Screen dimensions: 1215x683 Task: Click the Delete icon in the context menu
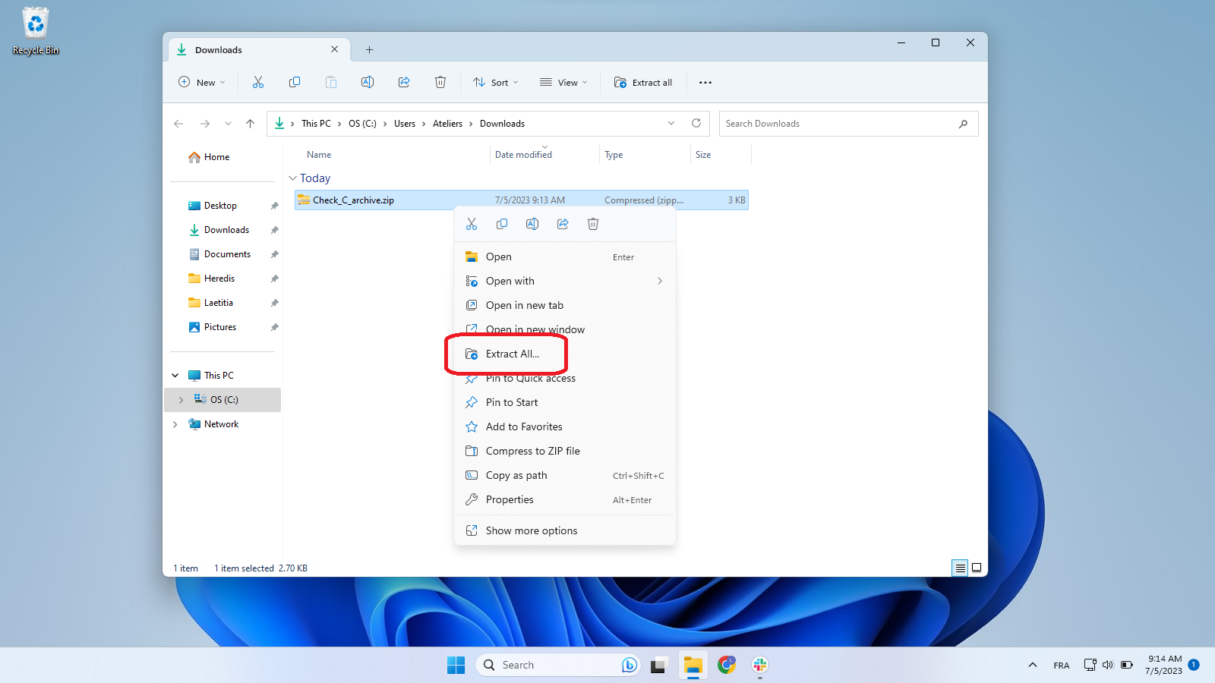point(593,224)
